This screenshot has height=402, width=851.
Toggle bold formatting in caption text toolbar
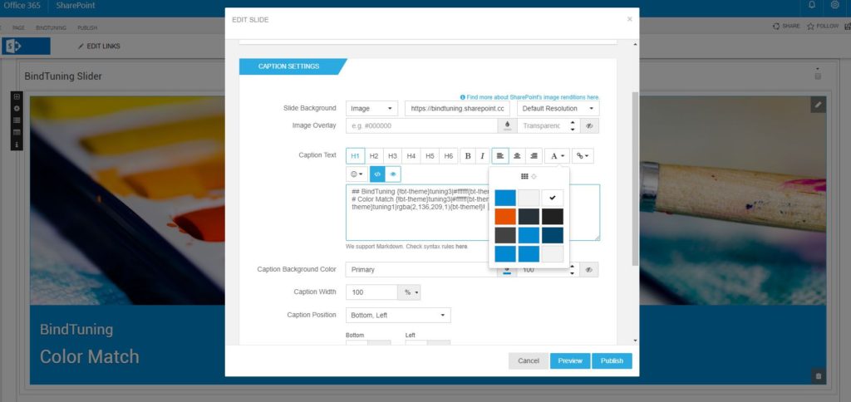click(468, 156)
